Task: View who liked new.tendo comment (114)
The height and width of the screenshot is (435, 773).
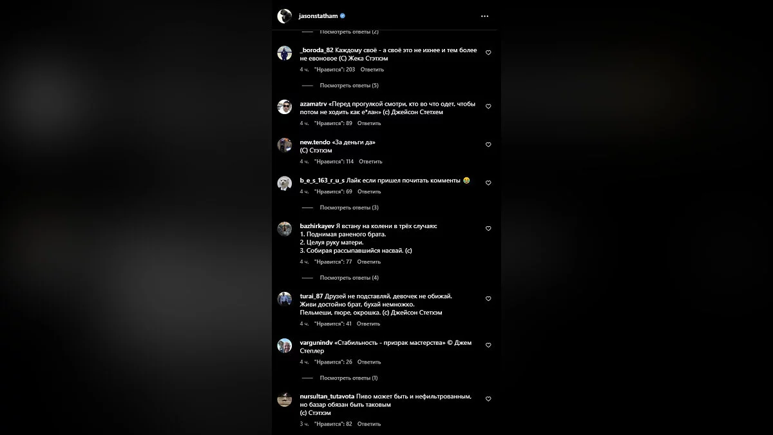Action: (x=334, y=162)
